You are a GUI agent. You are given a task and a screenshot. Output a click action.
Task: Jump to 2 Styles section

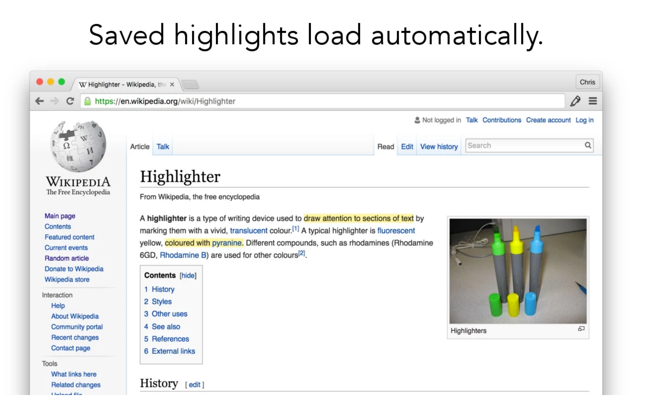[158, 302]
